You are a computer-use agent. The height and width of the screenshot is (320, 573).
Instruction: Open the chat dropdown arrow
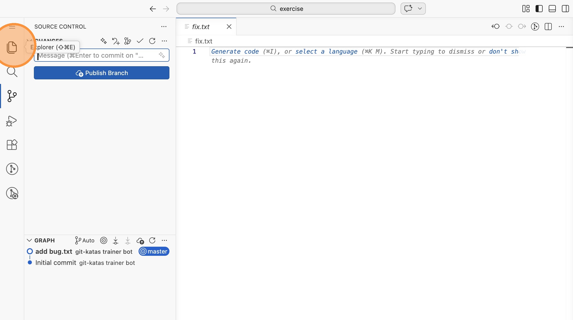click(420, 9)
